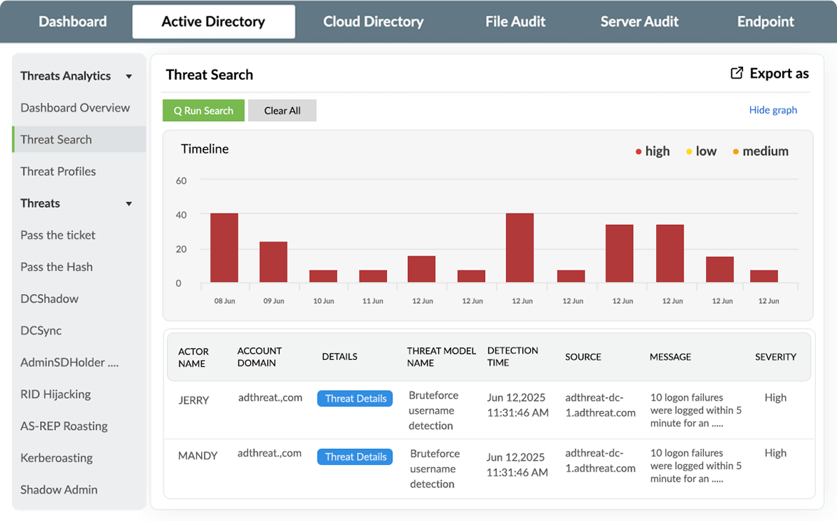Click the high severity red legend dot
The height and width of the screenshot is (521, 837).
point(639,152)
